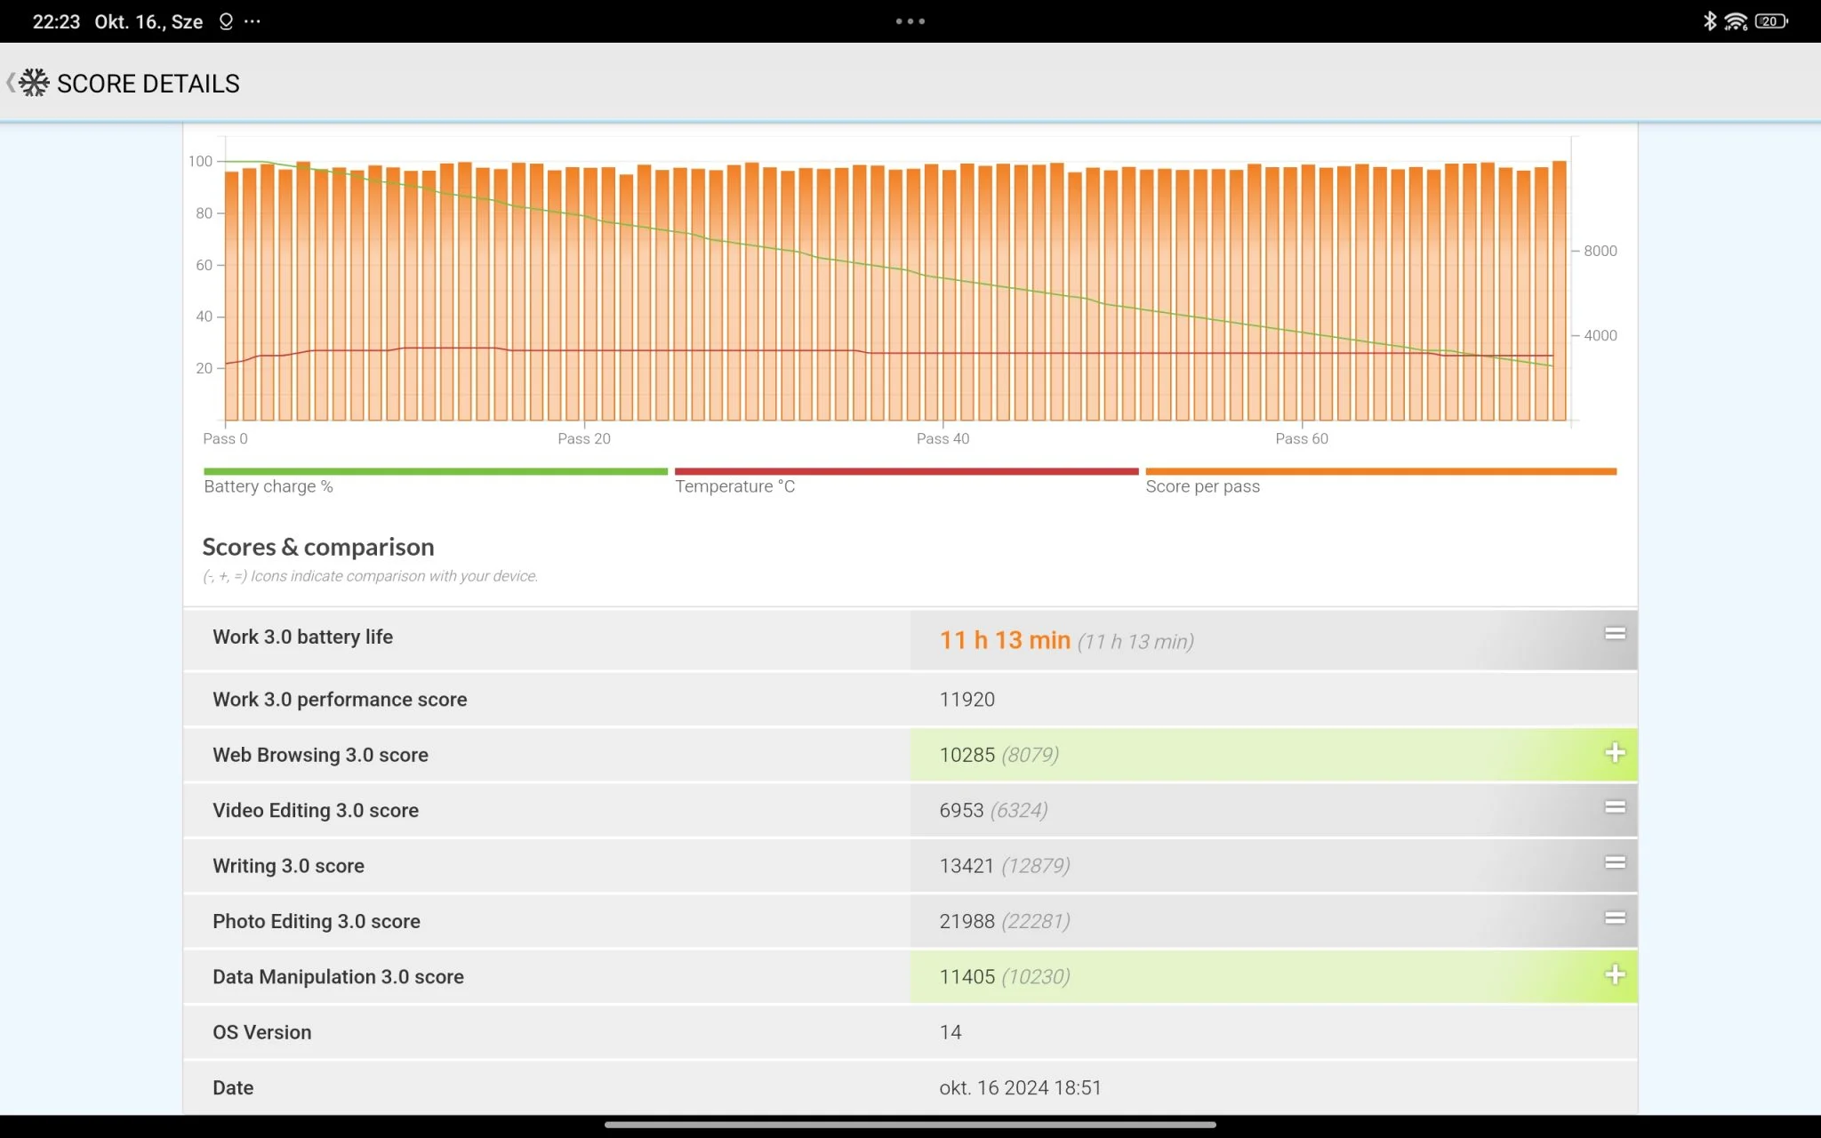
Task: Tap the plus icon on Web Browsing row
Action: [1615, 753]
